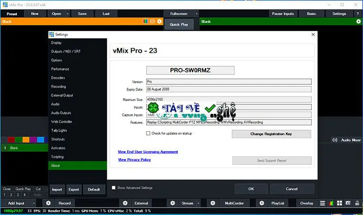
Task: Click the orange title icon on Preview header
Action: pyautogui.click(x=152, y=22)
